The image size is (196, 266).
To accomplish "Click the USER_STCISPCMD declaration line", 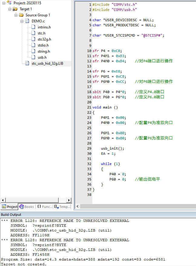I will point(129,35).
